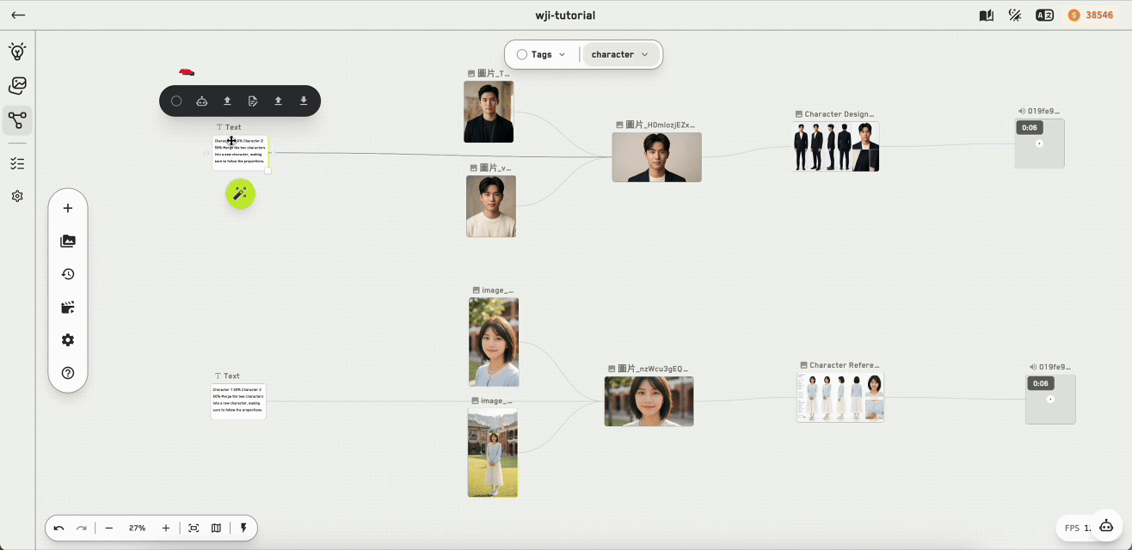Click the plus add node button
The width and height of the screenshot is (1132, 550).
pos(68,208)
